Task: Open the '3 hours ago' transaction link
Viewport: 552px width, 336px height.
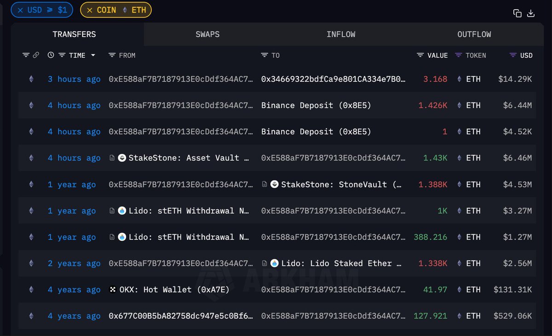Action: pyautogui.click(x=74, y=79)
